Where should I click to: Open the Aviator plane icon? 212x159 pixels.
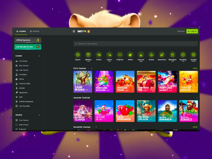click(151, 55)
